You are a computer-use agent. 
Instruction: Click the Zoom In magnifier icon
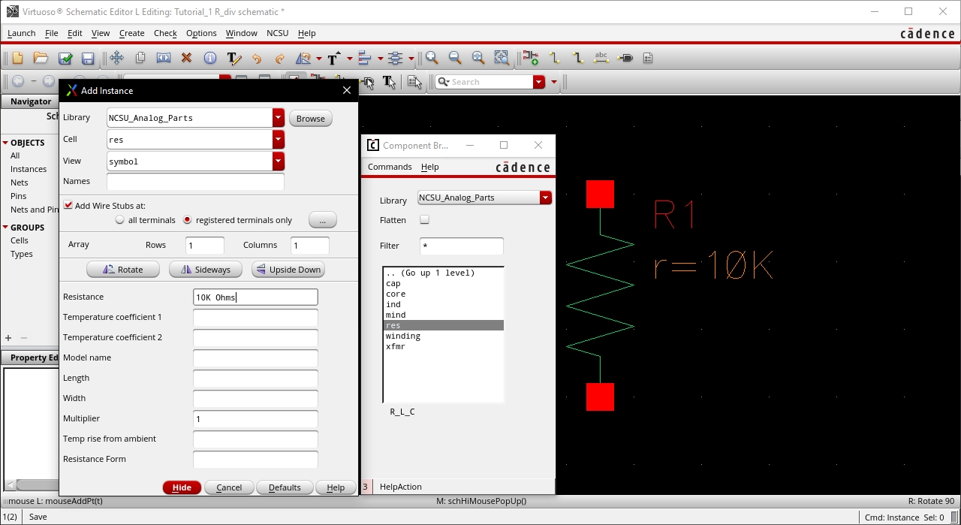click(432, 58)
